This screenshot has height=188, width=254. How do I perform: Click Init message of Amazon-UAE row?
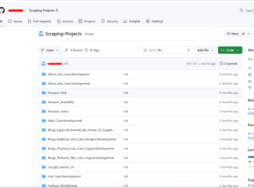[126, 93]
